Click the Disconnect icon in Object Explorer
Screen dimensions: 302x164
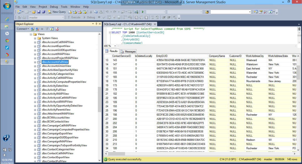pyautogui.click(x=37, y=29)
